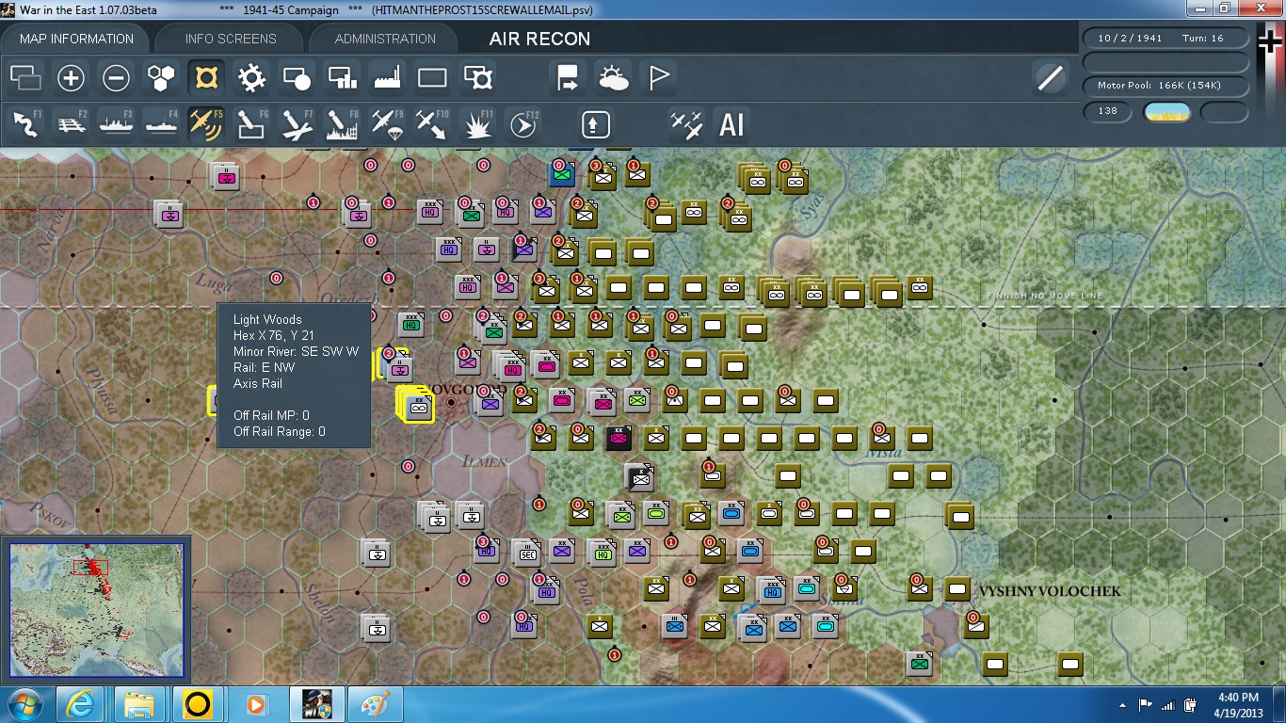Select the F8 bomb-over-city mode icon

[342, 123]
